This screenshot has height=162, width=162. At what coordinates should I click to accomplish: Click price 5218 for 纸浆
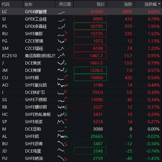[98, 122]
